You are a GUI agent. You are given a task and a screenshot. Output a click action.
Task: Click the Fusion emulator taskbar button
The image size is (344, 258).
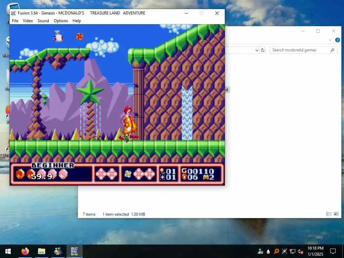click(74, 251)
